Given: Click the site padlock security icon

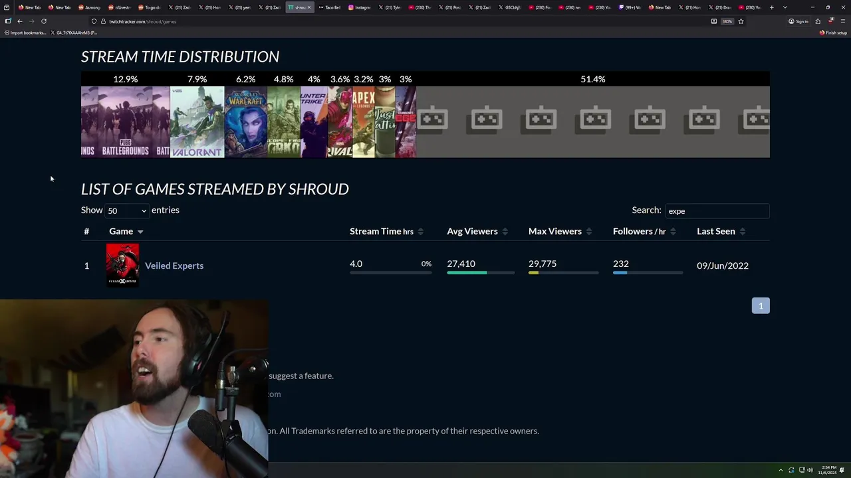Looking at the screenshot, I should click(x=103, y=21).
